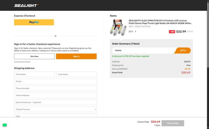Click the City field
Viewport: 209px width, 129px height.
(56, 116)
